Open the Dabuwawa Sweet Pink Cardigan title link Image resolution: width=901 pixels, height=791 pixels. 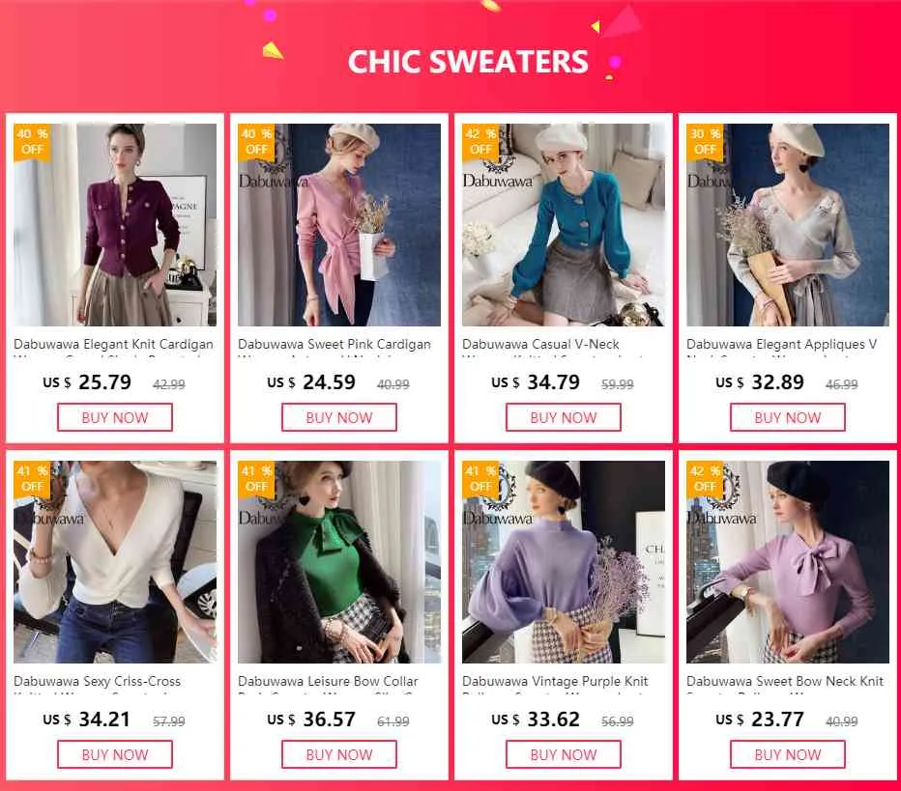point(334,345)
